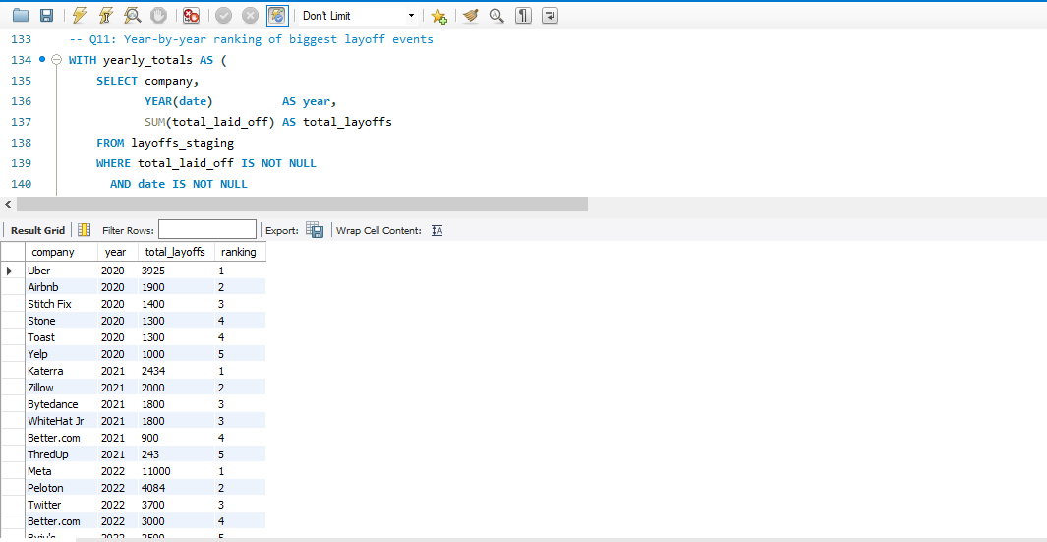Toggle form editor grid icon

pyautogui.click(x=85, y=230)
